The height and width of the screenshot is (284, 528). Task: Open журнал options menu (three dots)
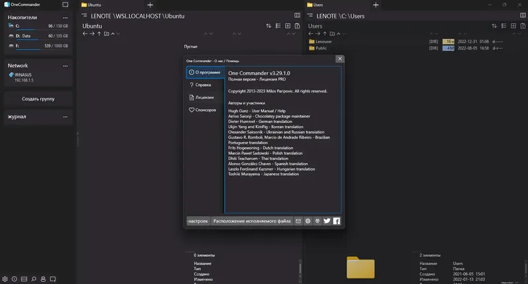[x=65, y=117]
